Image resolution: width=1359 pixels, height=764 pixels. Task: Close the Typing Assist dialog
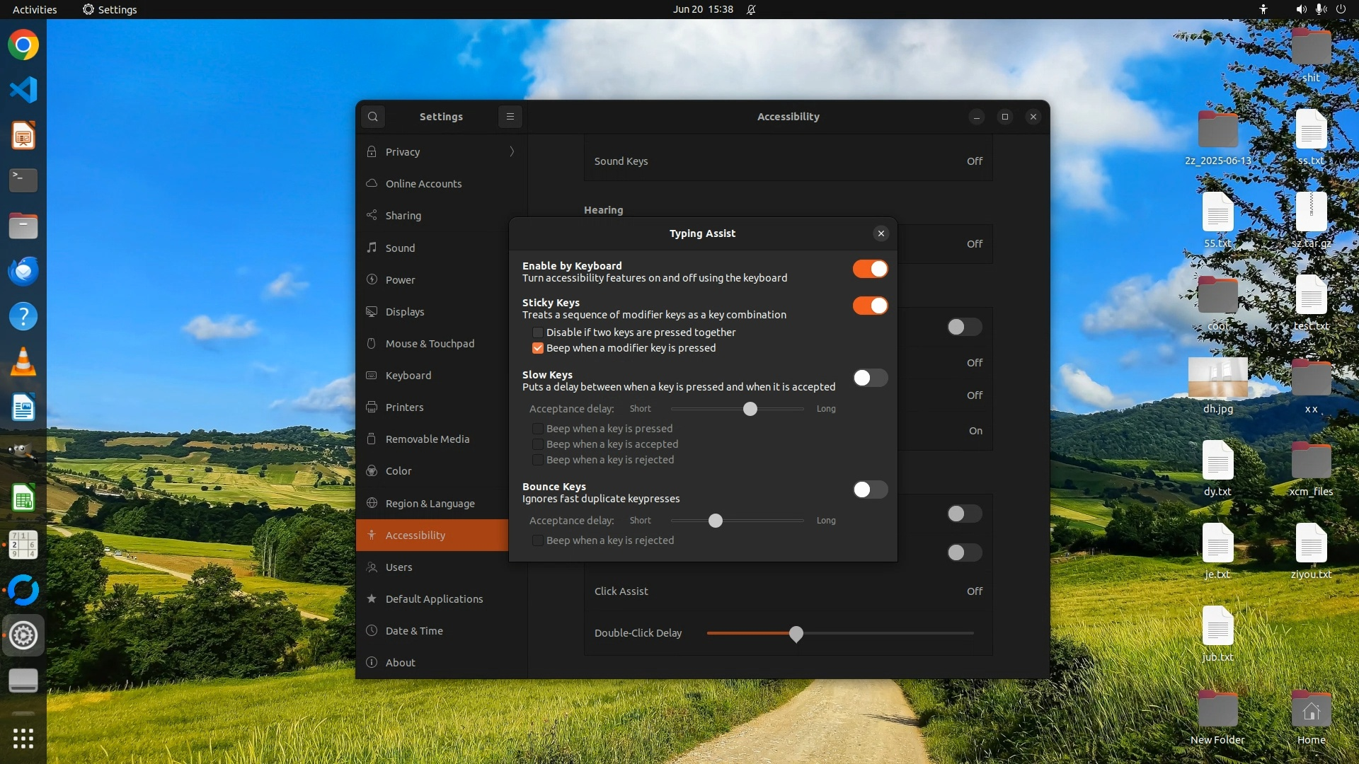coord(881,233)
